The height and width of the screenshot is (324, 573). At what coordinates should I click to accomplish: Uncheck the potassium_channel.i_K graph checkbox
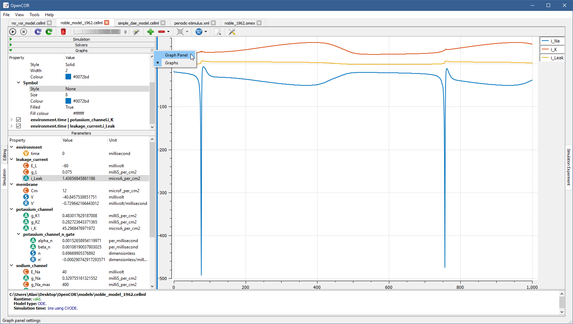point(19,120)
